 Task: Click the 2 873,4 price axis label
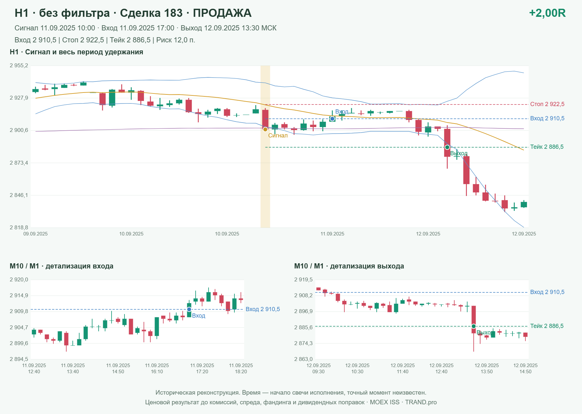tap(19, 163)
